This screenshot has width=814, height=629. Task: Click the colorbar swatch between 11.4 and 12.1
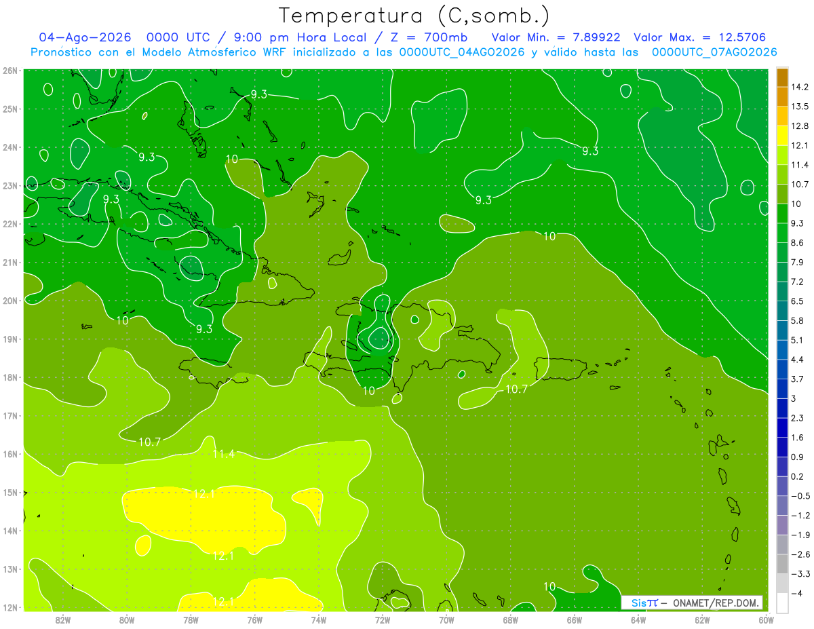click(x=782, y=155)
